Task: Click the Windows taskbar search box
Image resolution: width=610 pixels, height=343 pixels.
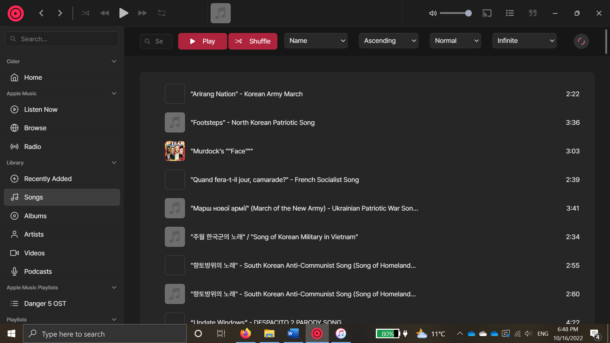Action: 105,334
